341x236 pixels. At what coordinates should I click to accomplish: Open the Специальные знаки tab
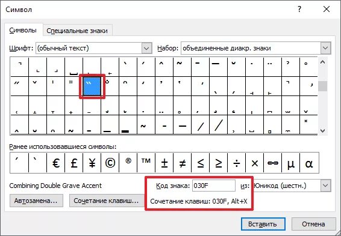[x=77, y=31]
